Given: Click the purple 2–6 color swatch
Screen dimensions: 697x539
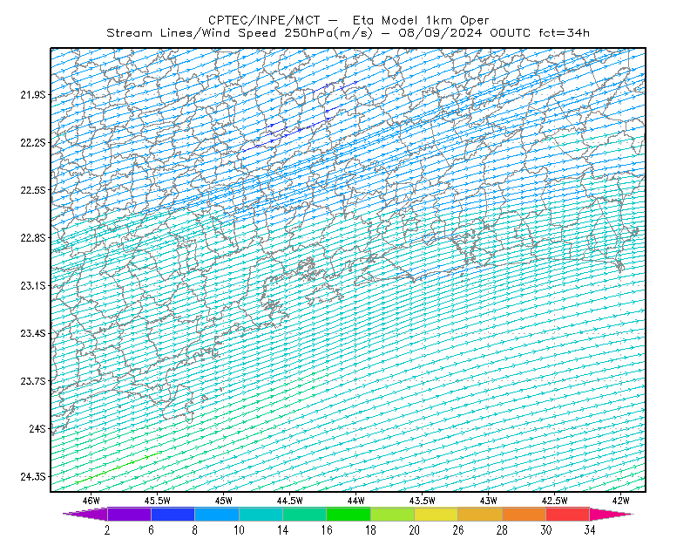Looking at the screenshot, I should (x=129, y=514).
